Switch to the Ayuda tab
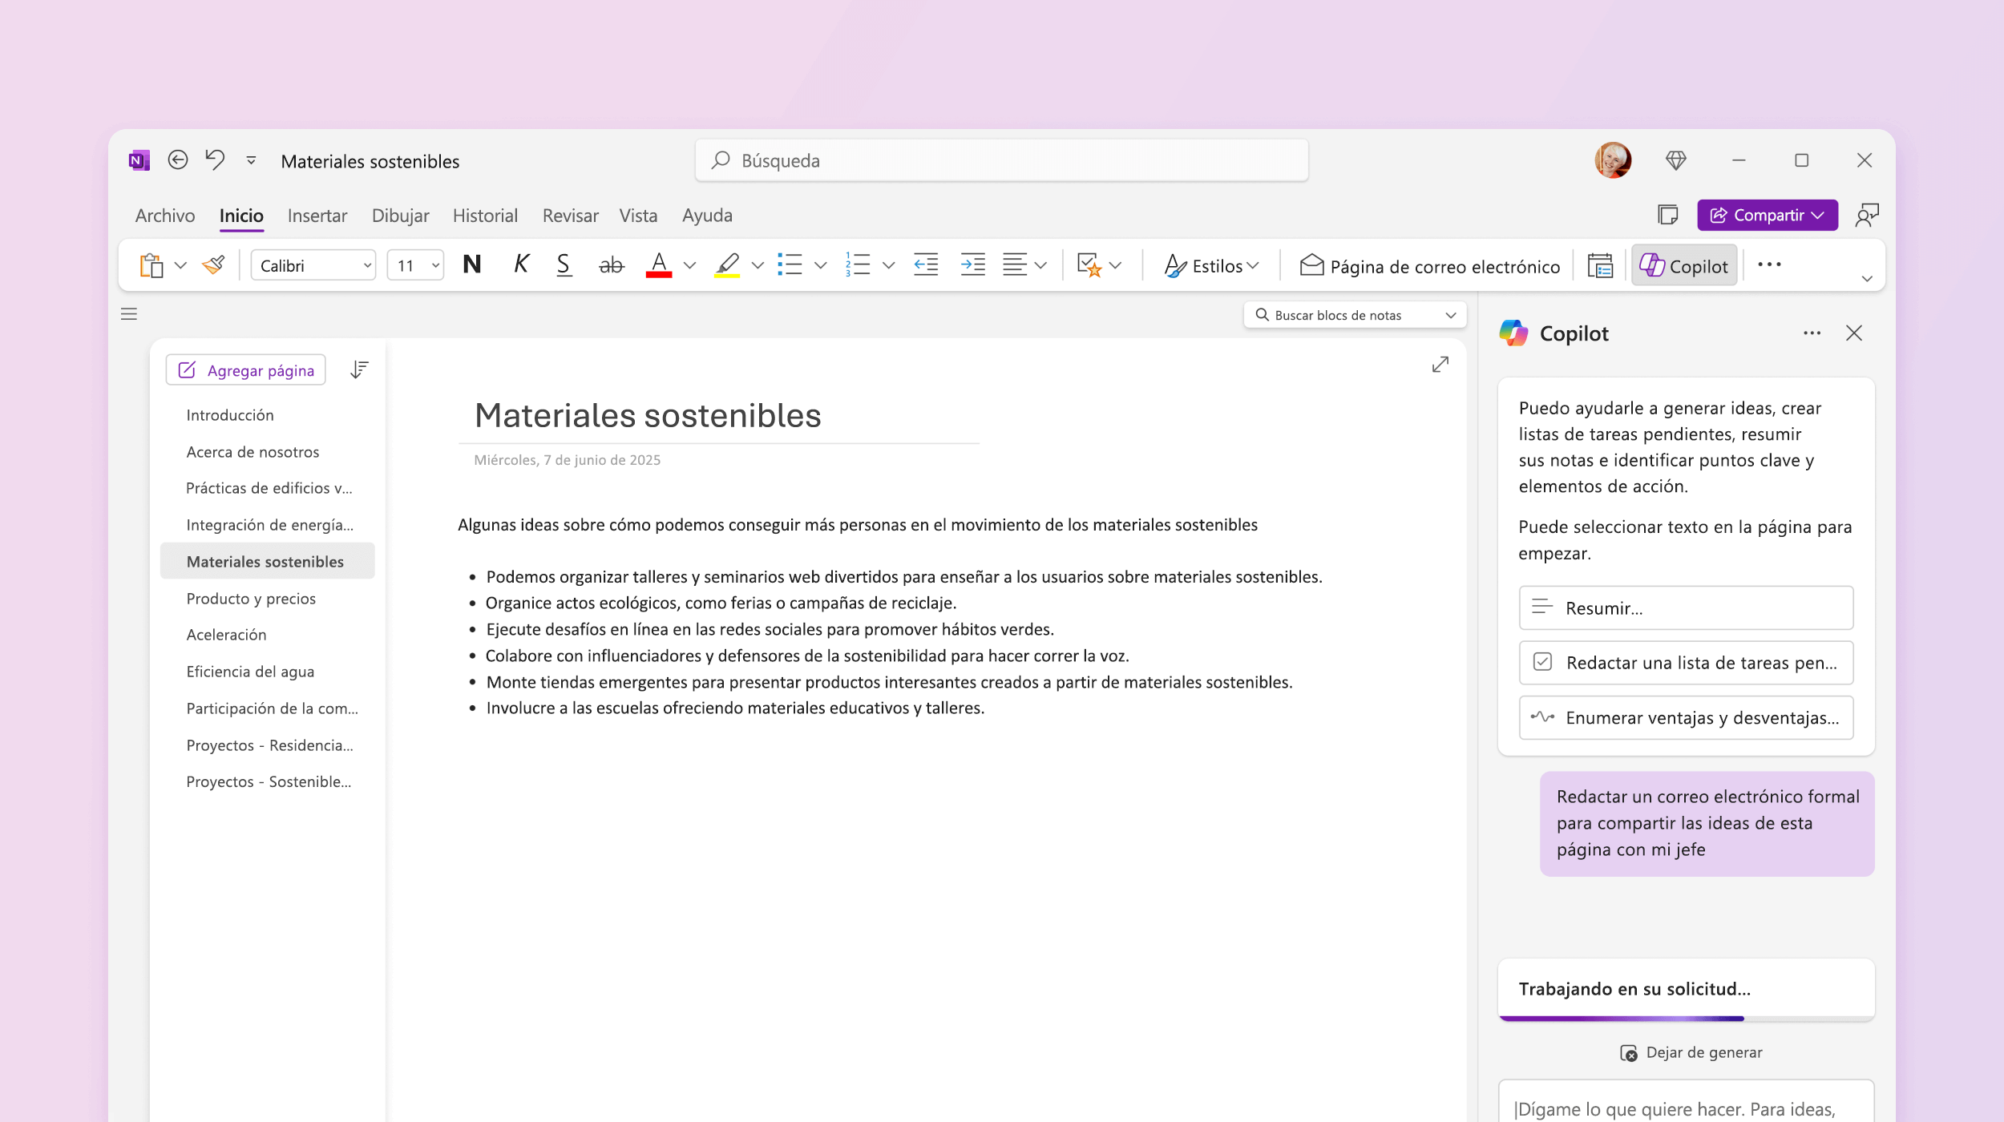2004x1122 pixels. click(707, 216)
